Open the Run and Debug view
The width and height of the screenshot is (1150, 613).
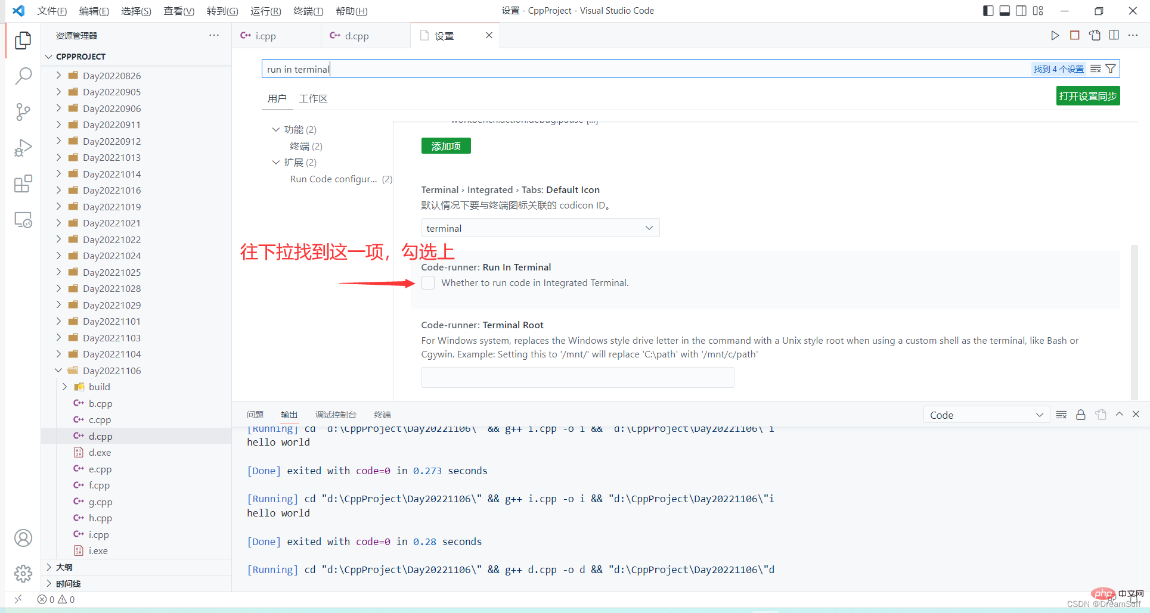click(x=23, y=148)
